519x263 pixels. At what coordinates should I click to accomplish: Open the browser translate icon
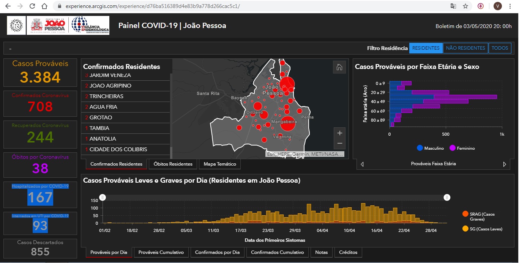(453, 6)
